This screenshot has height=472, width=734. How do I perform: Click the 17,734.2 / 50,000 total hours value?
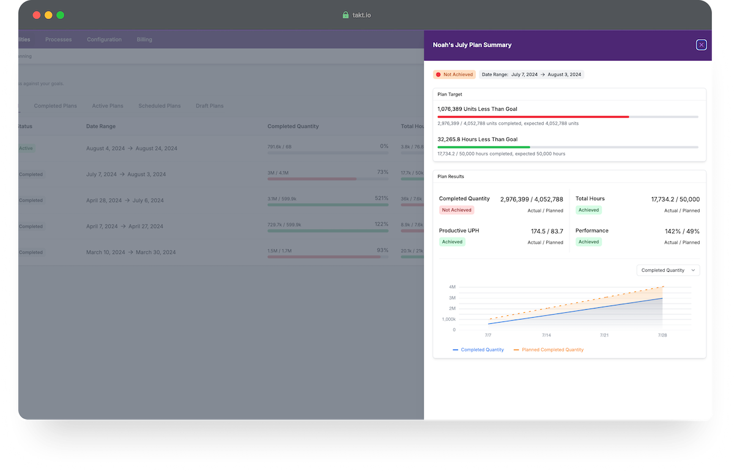(675, 199)
